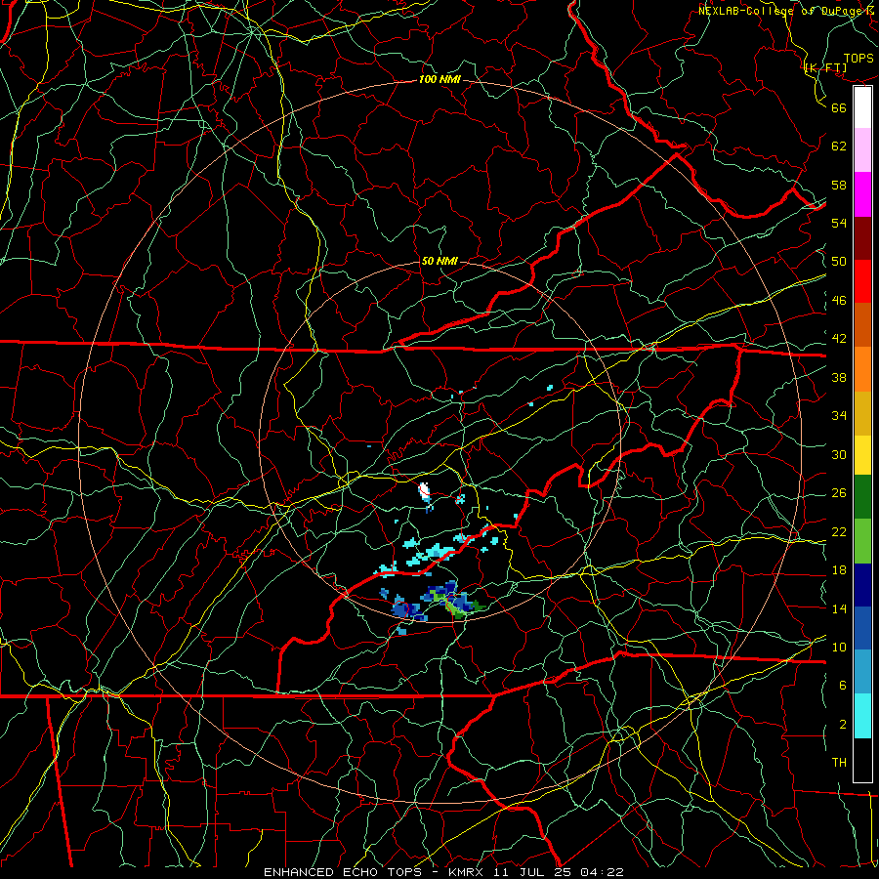Click the 42 legend value

tap(839, 339)
